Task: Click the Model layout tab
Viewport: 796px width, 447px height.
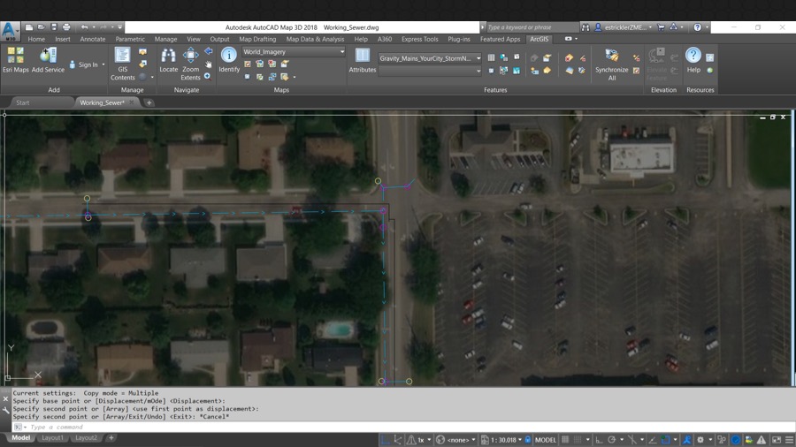Action: point(21,437)
